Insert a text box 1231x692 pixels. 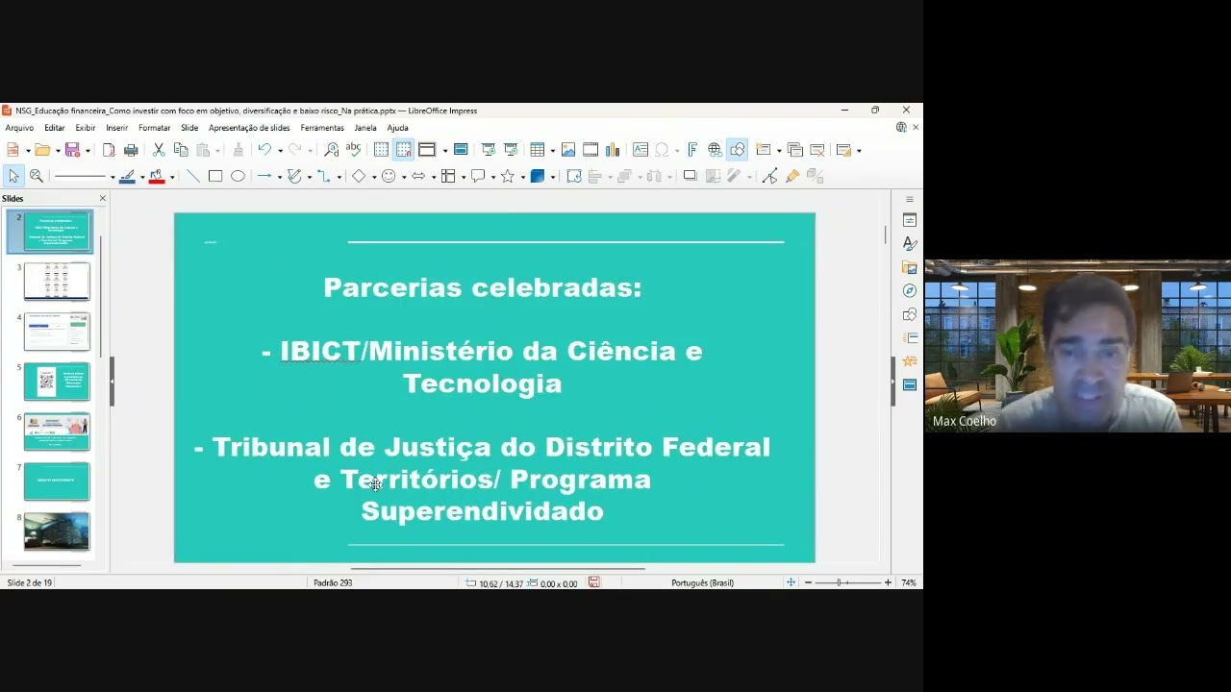click(x=640, y=150)
